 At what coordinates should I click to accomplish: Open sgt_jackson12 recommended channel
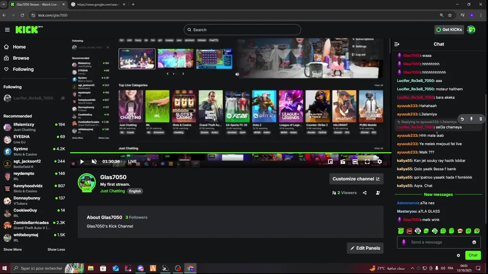pos(34,164)
